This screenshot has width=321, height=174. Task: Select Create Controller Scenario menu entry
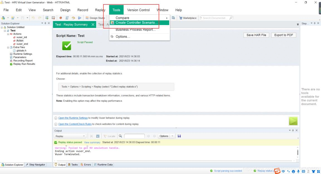coord(136,23)
